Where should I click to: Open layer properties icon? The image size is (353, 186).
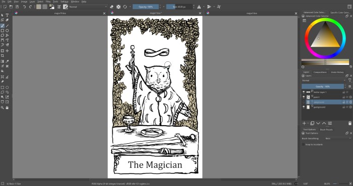(x=330, y=123)
